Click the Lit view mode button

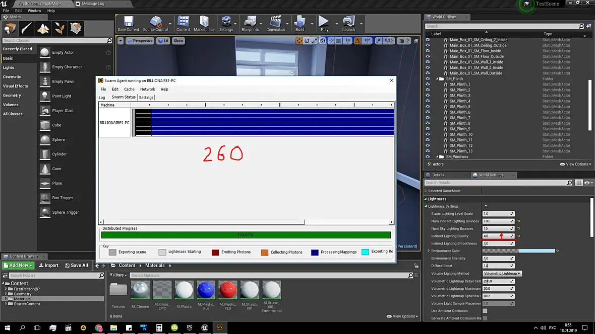(x=163, y=41)
